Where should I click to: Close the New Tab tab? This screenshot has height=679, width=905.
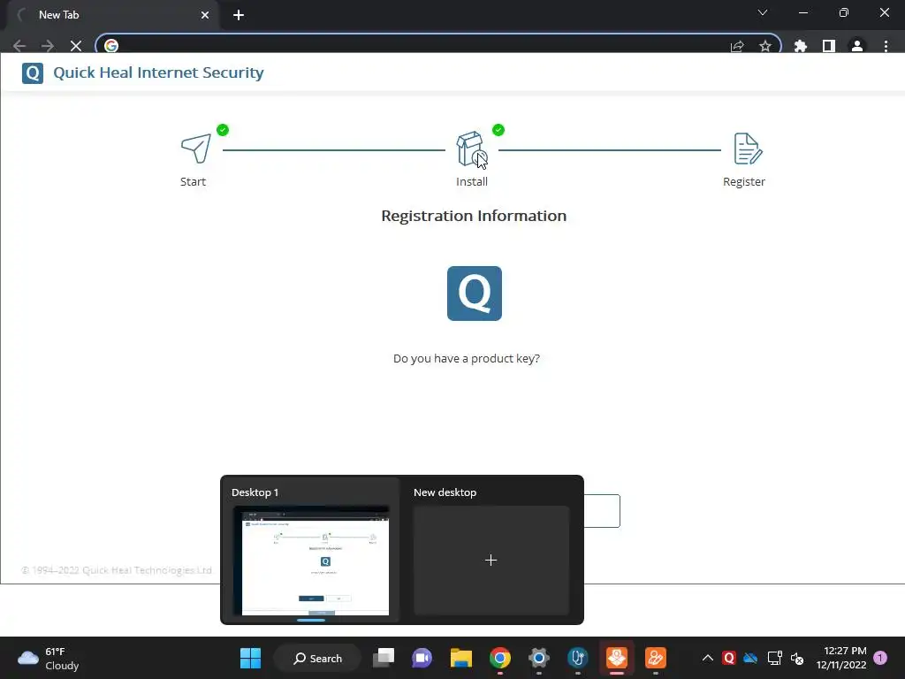click(x=205, y=15)
